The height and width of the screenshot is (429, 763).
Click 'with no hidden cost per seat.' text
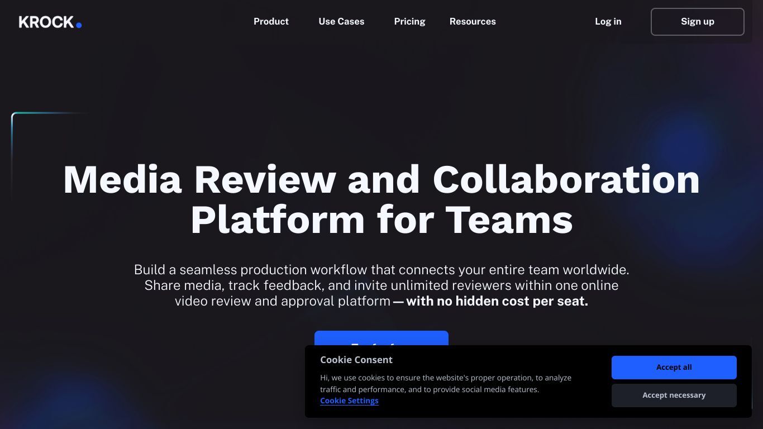[497, 301]
